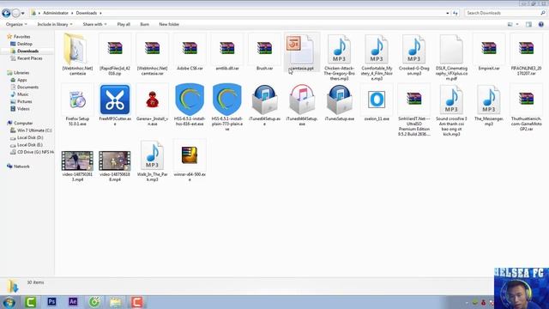Select video-1487502613.mp4 thumbnail
Viewport: 549px width, 309px height.
[77, 161]
